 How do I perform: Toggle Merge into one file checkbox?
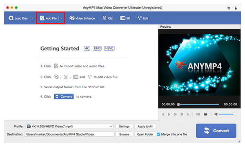tap(158, 134)
